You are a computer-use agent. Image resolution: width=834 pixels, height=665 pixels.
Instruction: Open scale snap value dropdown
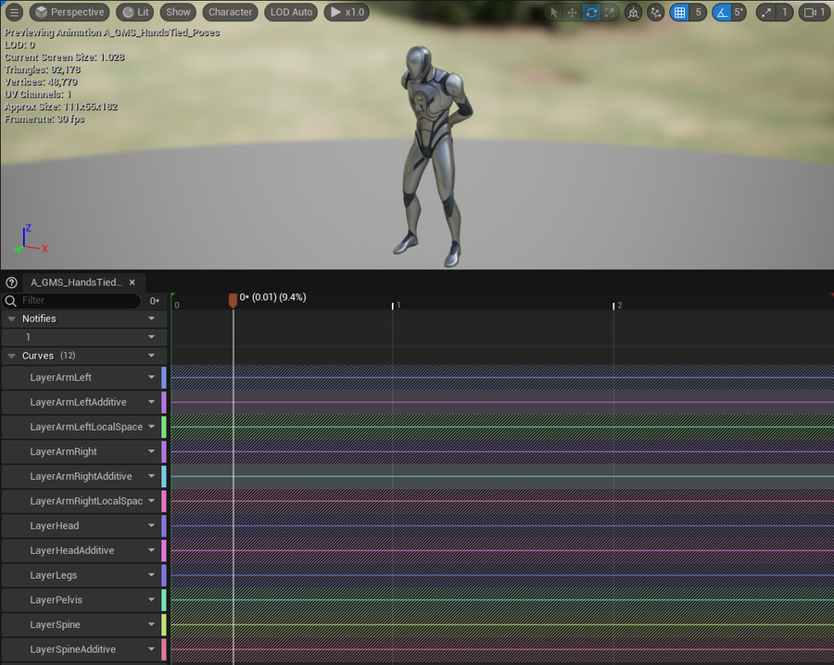point(785,12)
